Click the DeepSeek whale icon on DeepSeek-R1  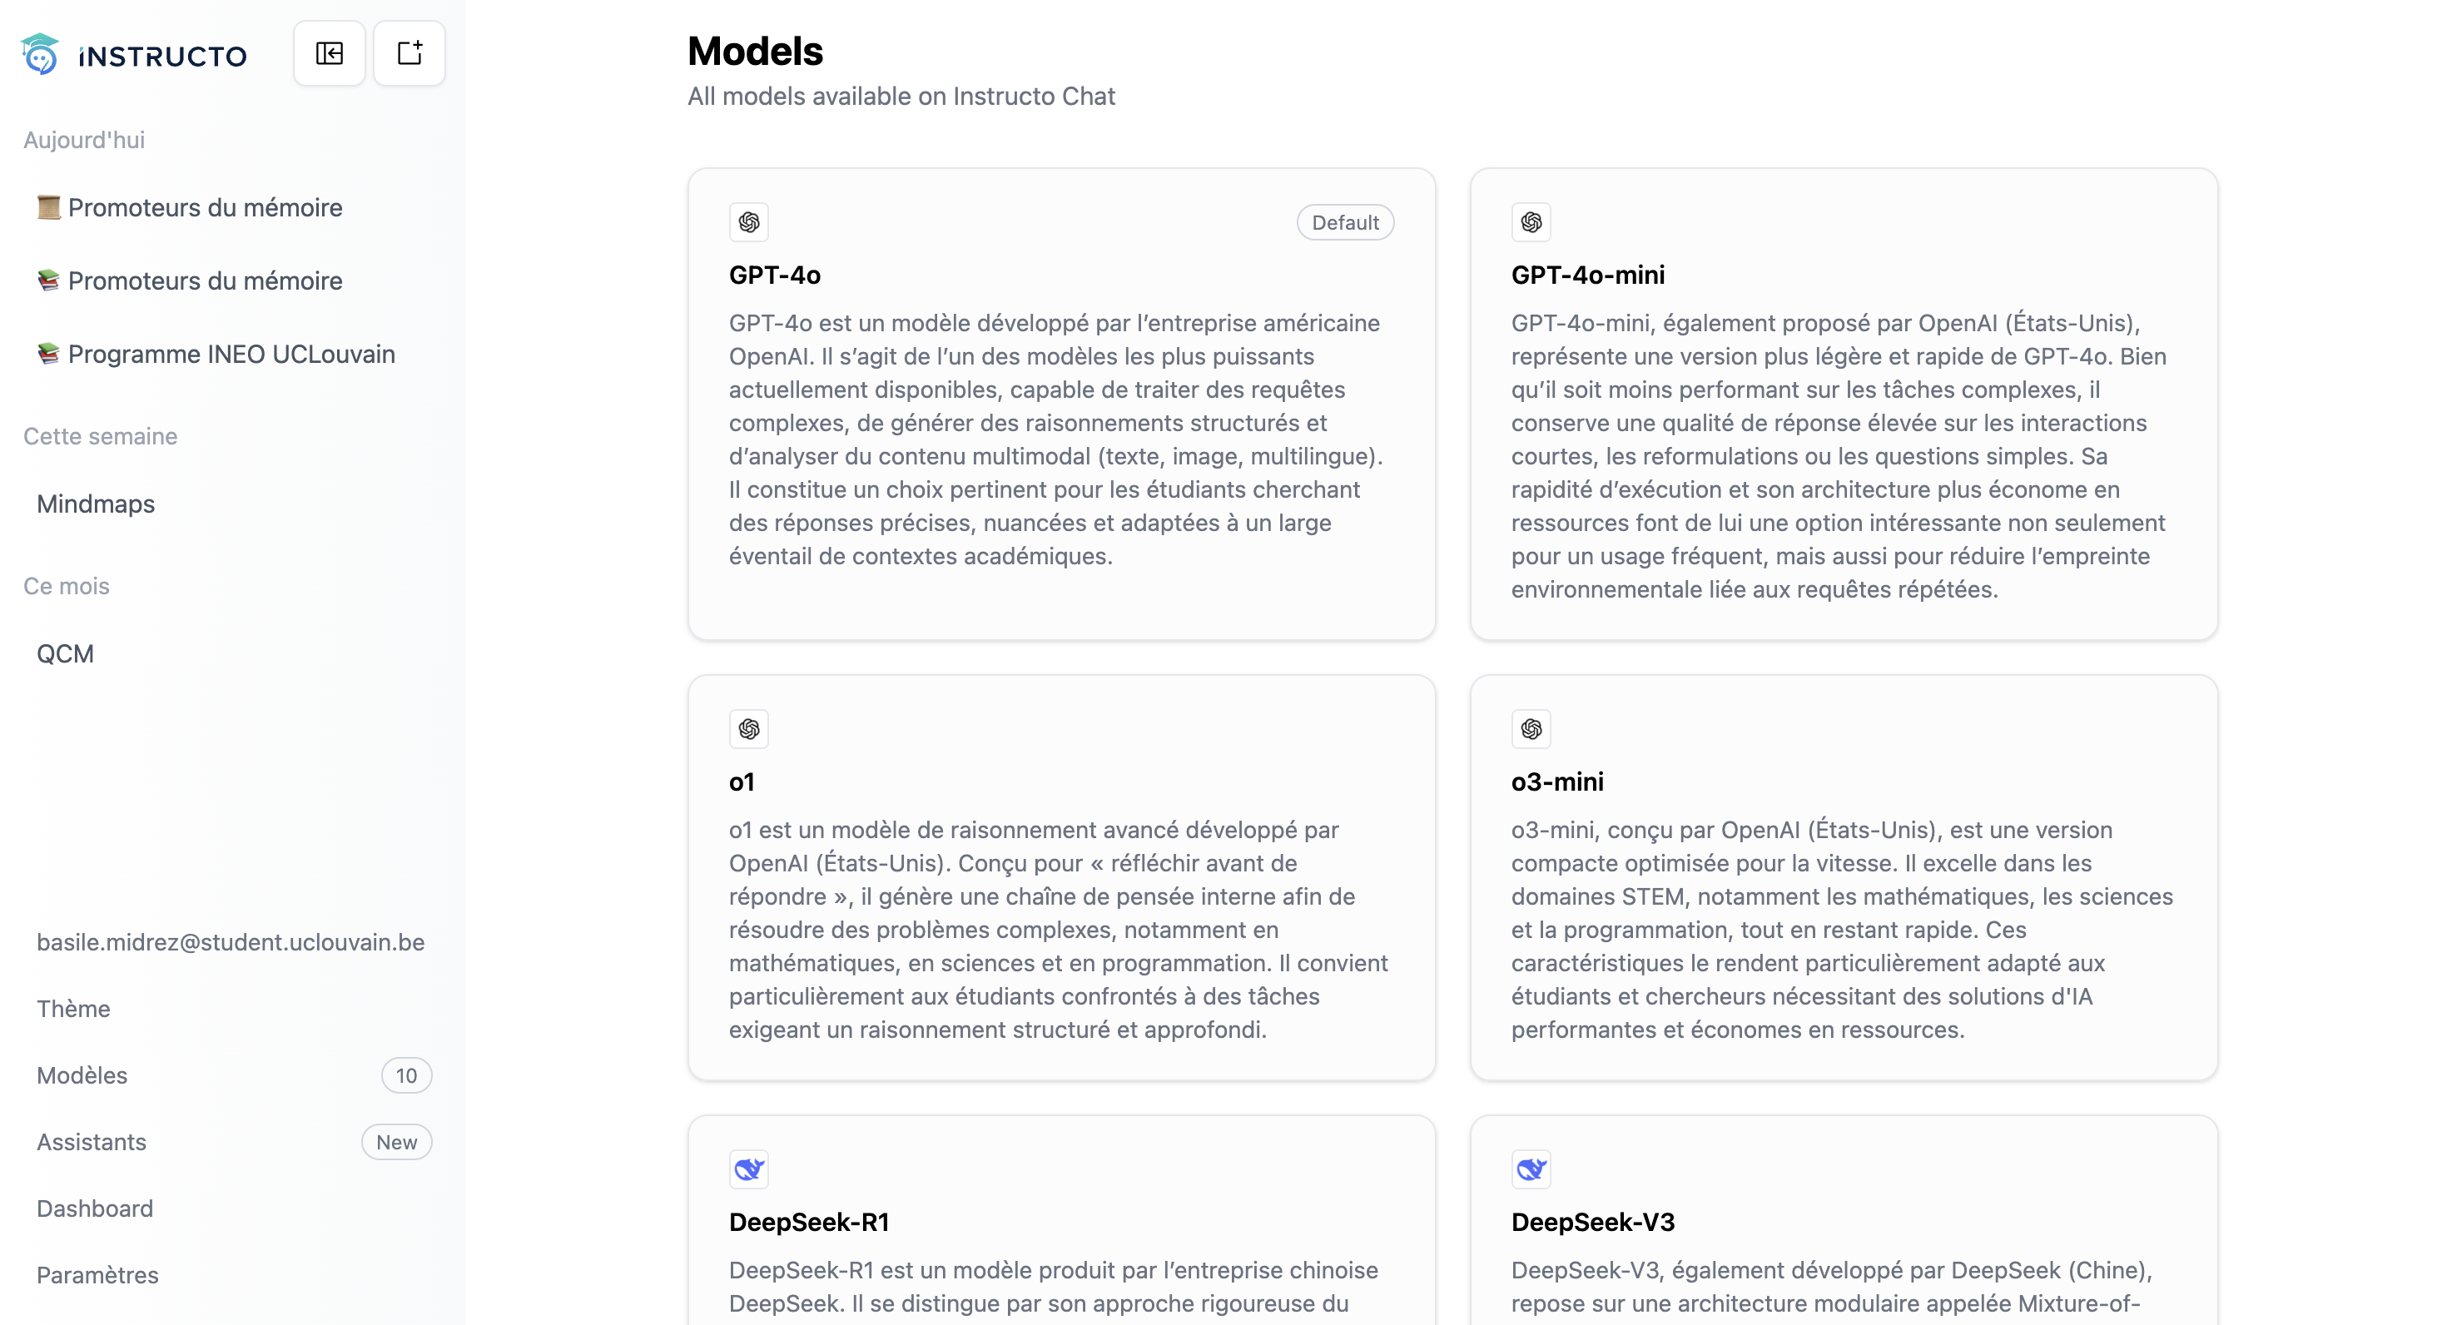(x=748, y=1169)
